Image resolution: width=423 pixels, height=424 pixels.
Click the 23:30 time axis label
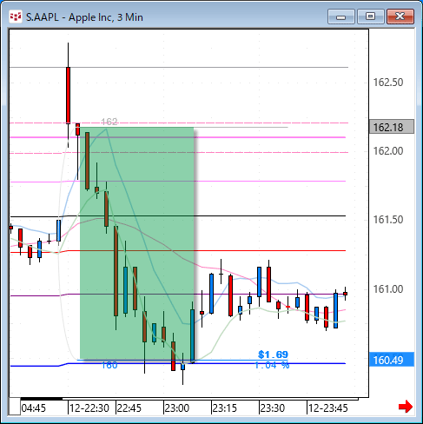pyautogui.click(x=273, y=408)
